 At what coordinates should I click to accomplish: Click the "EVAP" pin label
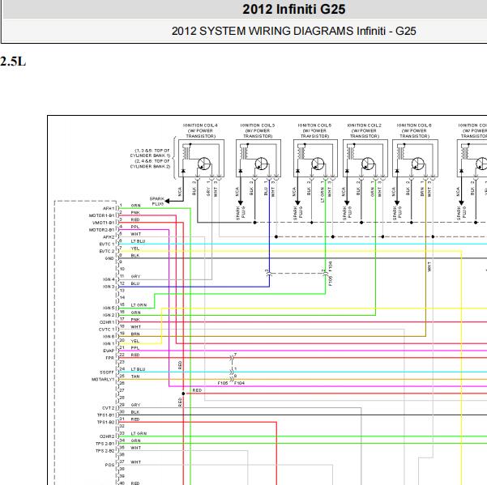[x=109, y=351]
